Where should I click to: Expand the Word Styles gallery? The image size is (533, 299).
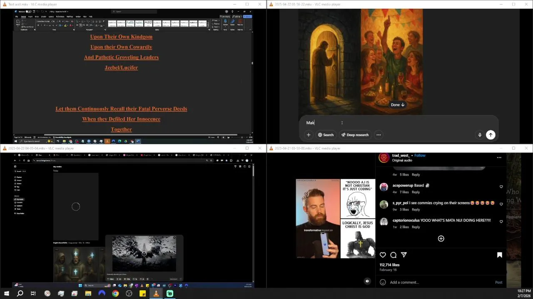click(x=207, y=26)
